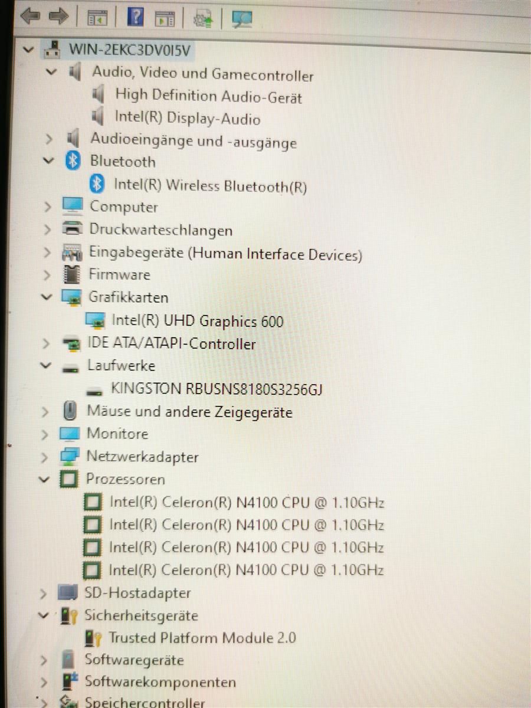Select the Intel(R) Wireless Bluetooth(R) device
The height and width of the screenshot is (708, 531).
[x=209, y=185]
